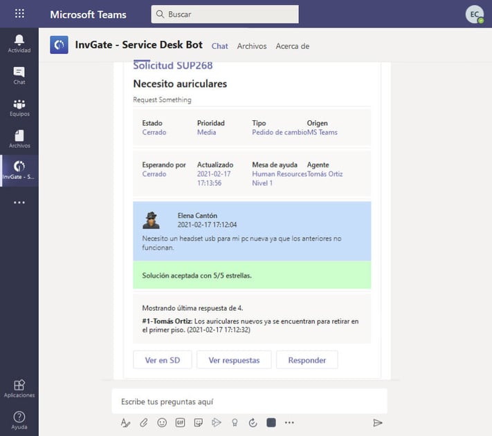Click Agente value 'Tomás Ortiz'

click(325, 174)
